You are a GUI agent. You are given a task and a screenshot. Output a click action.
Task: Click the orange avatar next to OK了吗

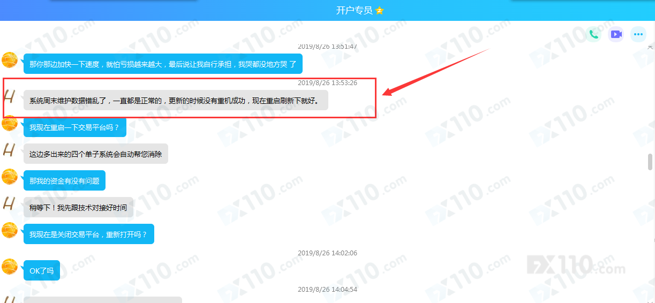(x=10, y=267)
